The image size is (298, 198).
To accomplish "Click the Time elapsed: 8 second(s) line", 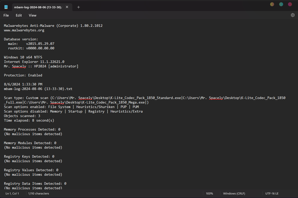I will [x=29, y=121].
